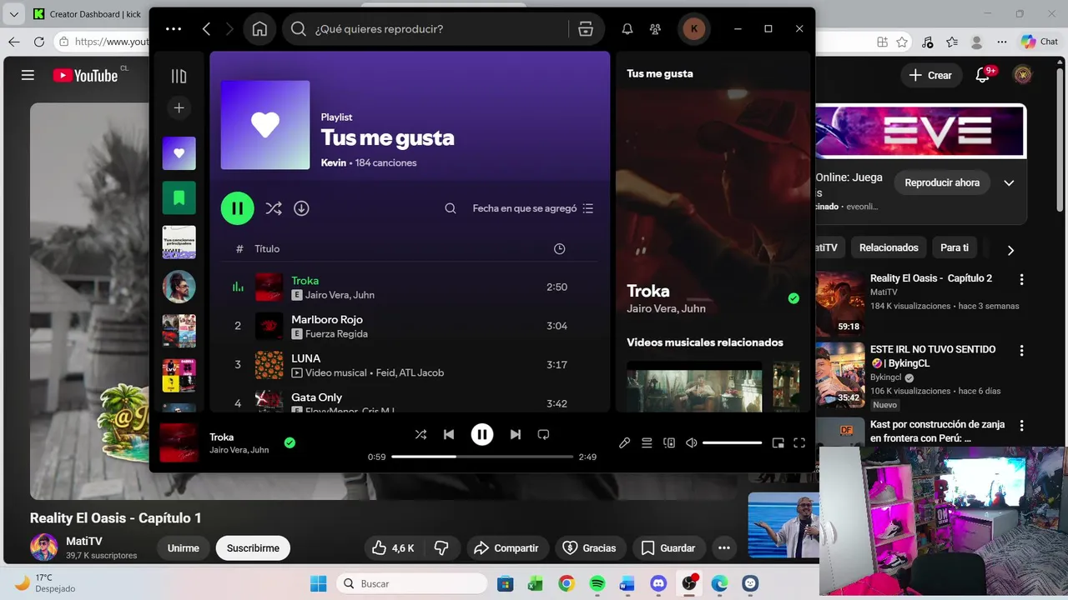Click YouTube Guardar button
Image resolution: width=1068 pixels, height=600 pixels.
click(667, 547)
